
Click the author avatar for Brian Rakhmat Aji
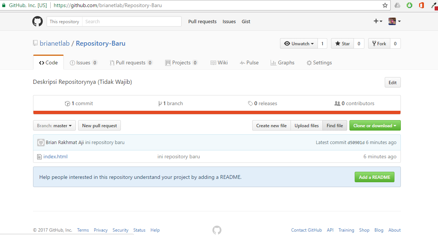tap(41, 143)
